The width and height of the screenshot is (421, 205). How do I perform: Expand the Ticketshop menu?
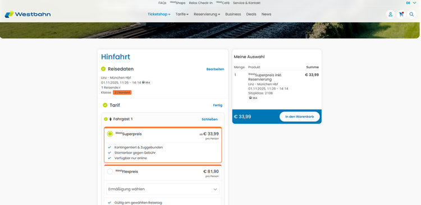tap(159, 14)
